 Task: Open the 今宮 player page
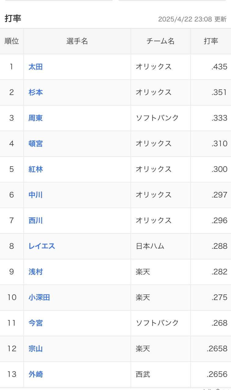pyautogui.click(x=35, y=323)
